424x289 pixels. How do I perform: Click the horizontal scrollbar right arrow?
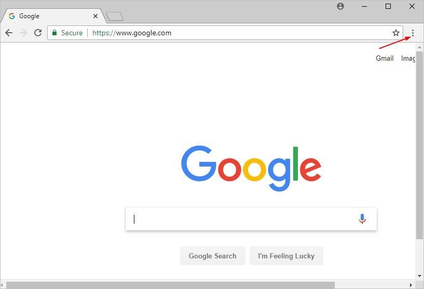pyautogui.click(x=411, y=285)
